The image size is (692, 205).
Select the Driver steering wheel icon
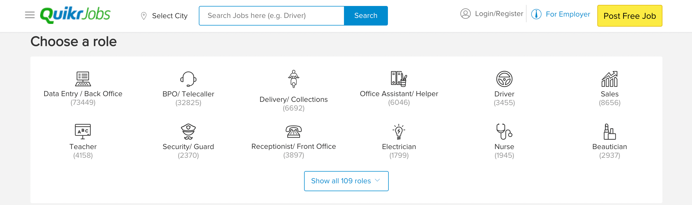coord(504,79)
